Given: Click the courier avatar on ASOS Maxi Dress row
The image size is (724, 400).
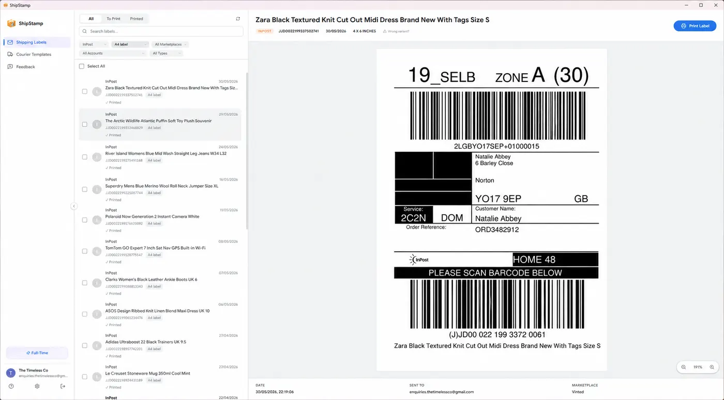Looking at the screenshot, I should click(97, 314).
